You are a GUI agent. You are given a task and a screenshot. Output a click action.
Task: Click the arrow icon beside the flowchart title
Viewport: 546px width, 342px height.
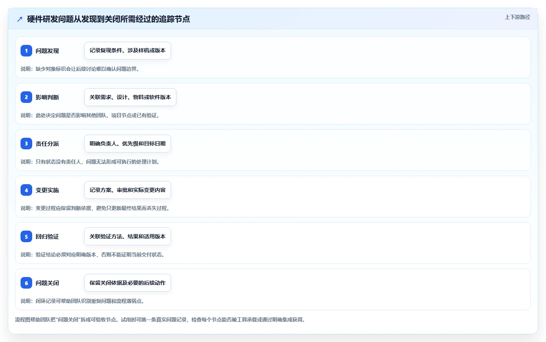20,19
